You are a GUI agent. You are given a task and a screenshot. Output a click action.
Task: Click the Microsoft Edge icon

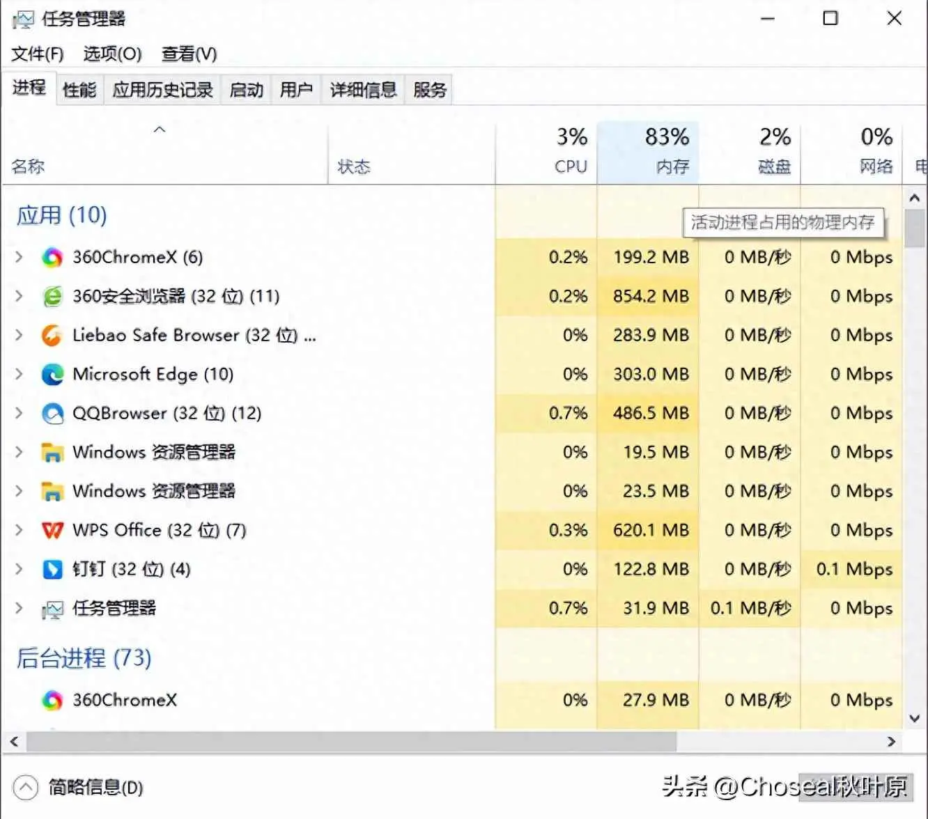[52, 374]
